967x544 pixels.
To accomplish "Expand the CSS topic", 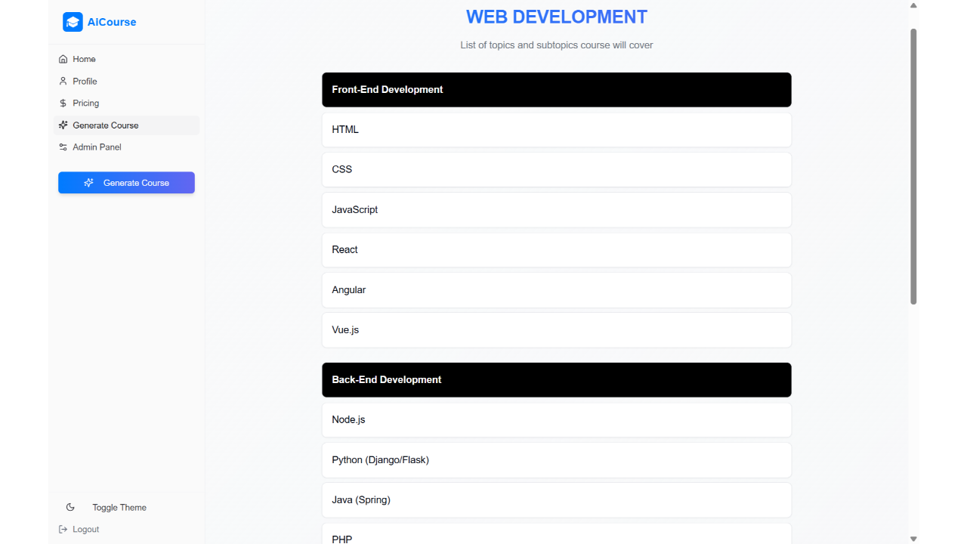I will (557, 169).
